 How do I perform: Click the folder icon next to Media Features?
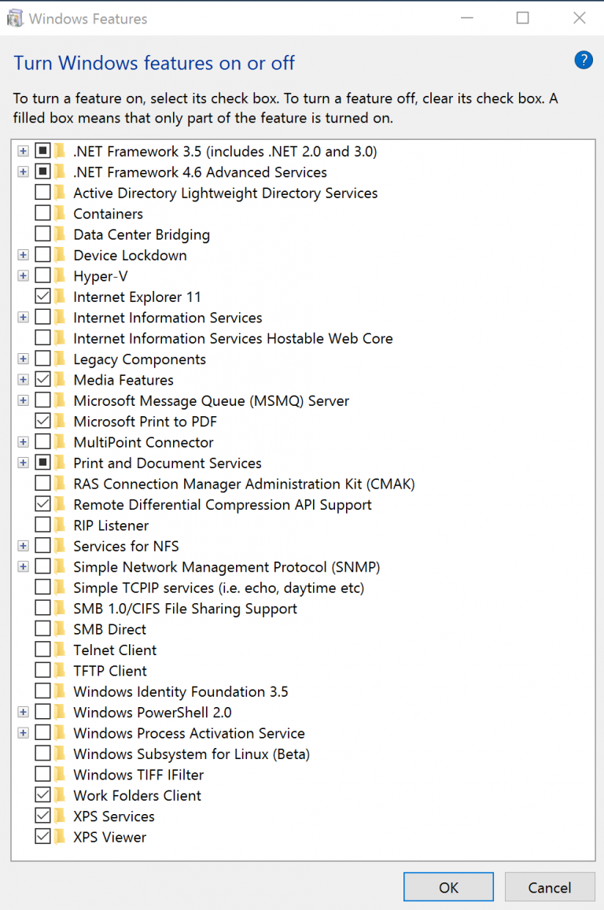click(x=59, y=379)
